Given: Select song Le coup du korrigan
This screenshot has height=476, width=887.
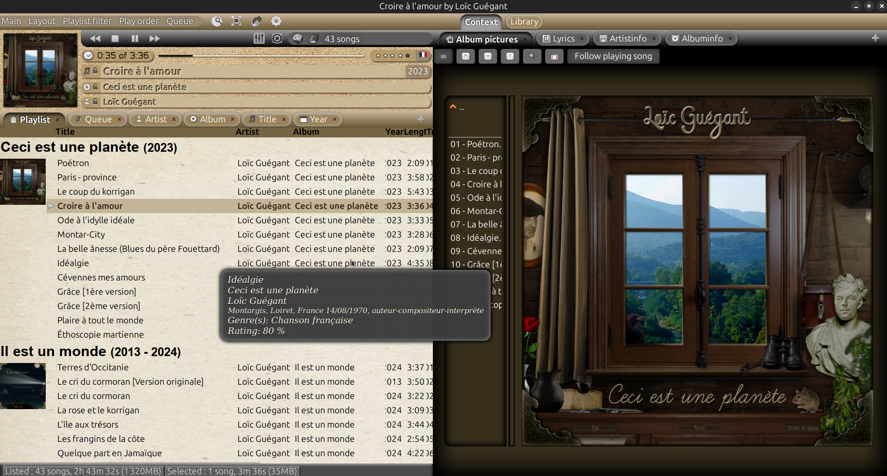Looking at the screenshot, I should pos(240,192).
